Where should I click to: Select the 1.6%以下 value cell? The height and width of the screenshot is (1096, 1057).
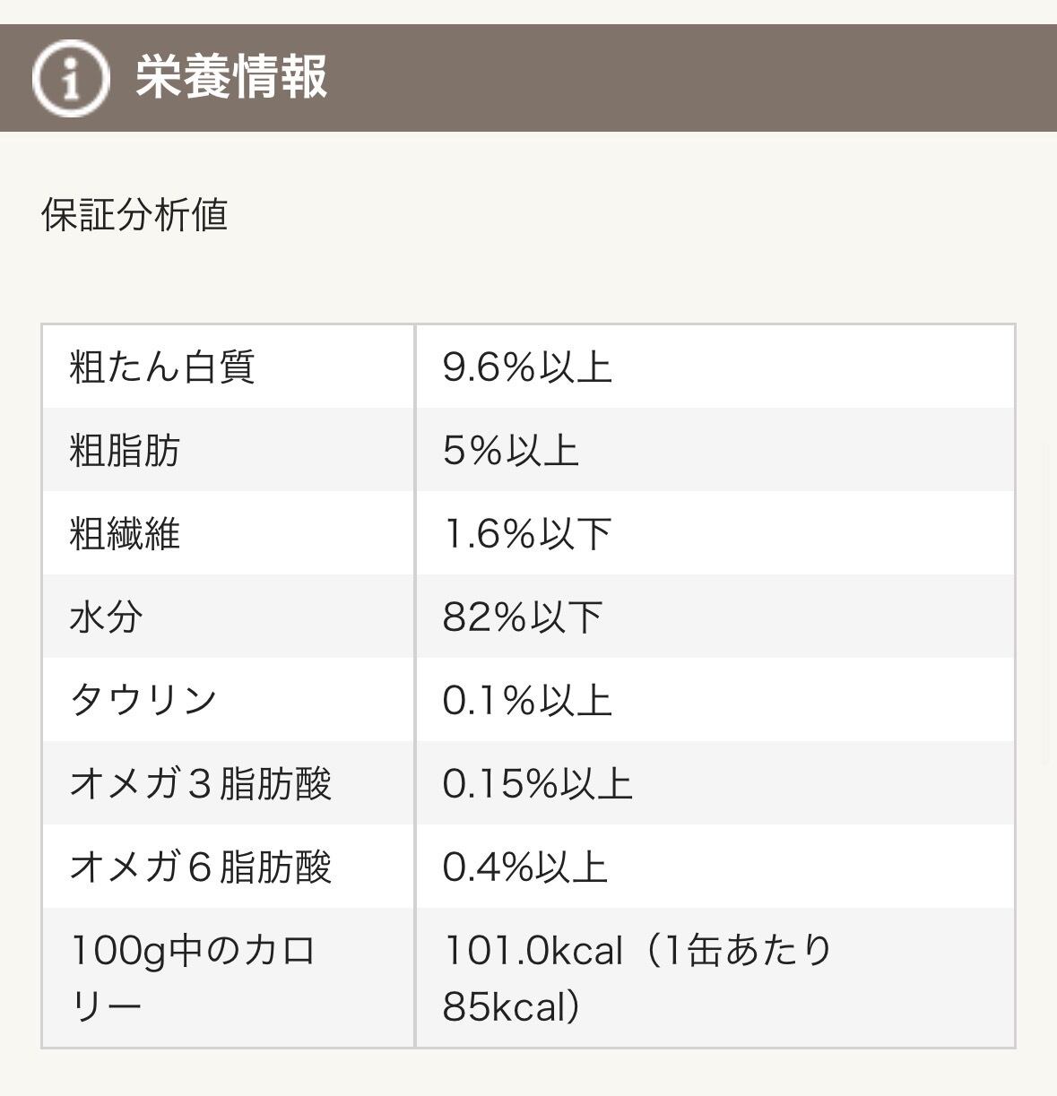point(527,534)
